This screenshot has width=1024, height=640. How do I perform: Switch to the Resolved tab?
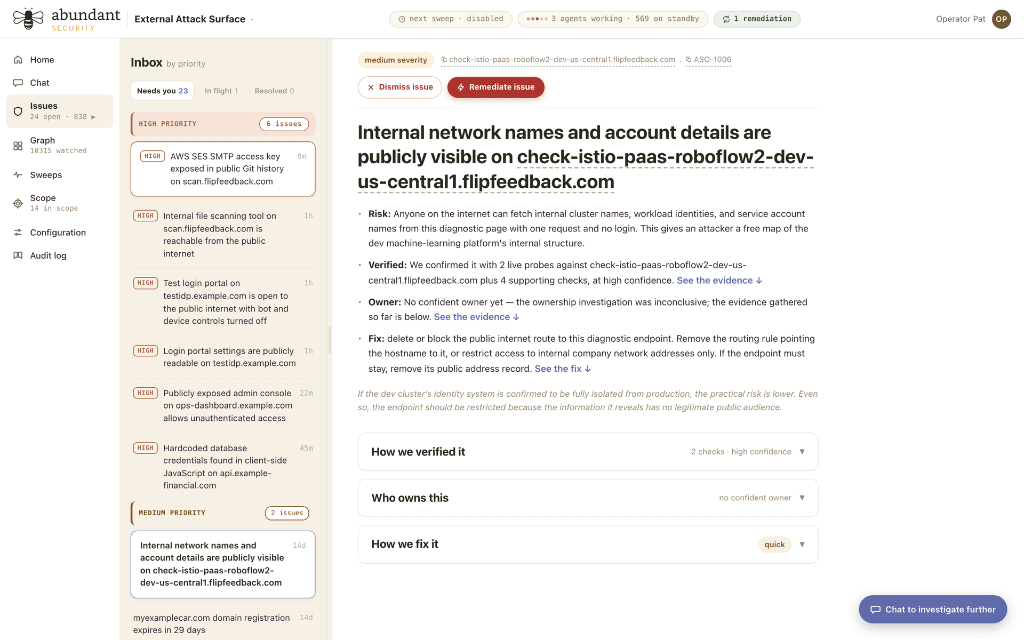275,91
